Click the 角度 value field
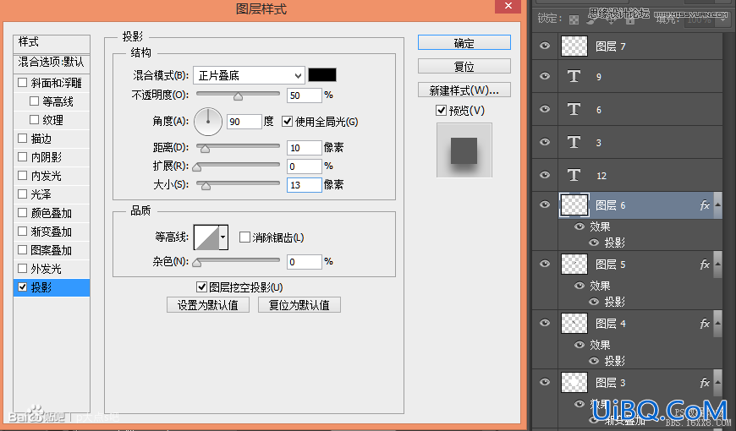 (x=244, y=122)
